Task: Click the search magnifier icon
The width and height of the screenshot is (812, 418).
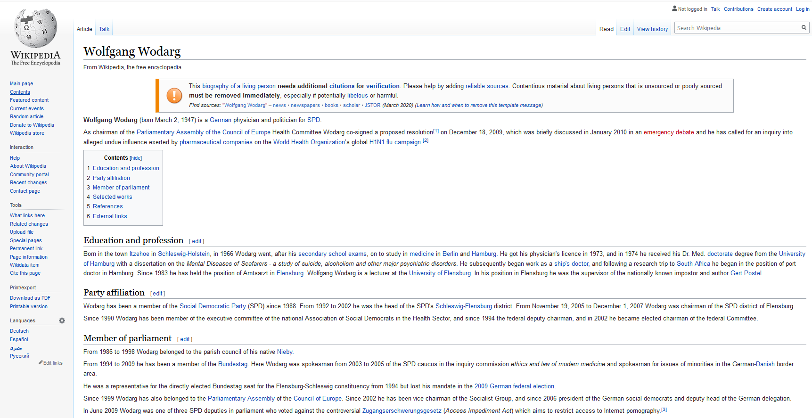Action: [804, 28]
